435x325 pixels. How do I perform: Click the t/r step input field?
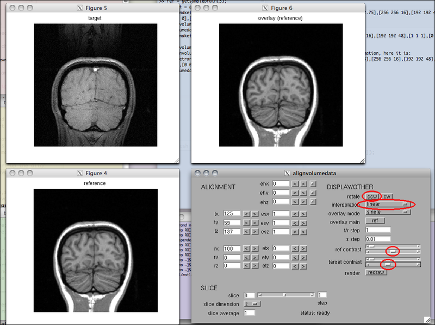point(378,230)
